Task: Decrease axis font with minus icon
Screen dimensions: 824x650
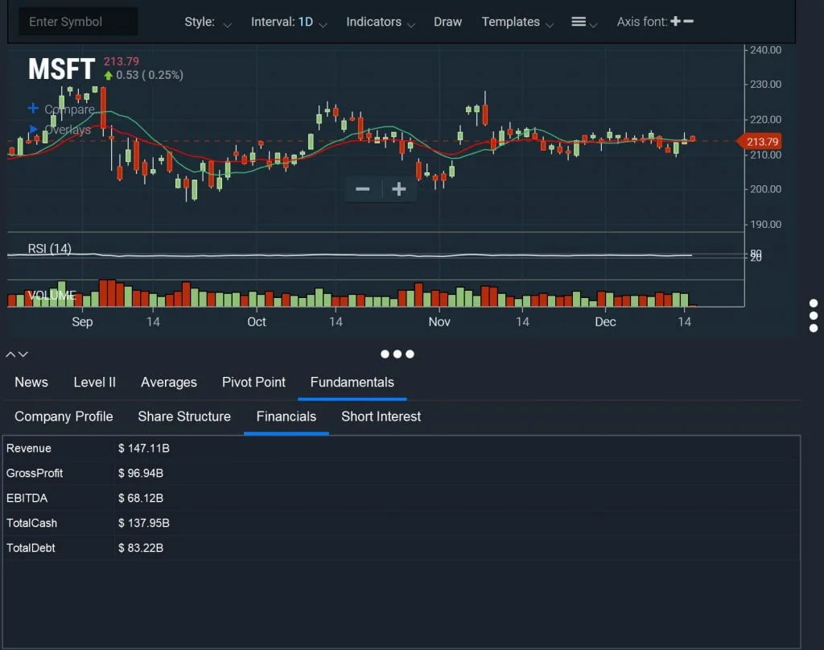Action: tap(689, 21)
